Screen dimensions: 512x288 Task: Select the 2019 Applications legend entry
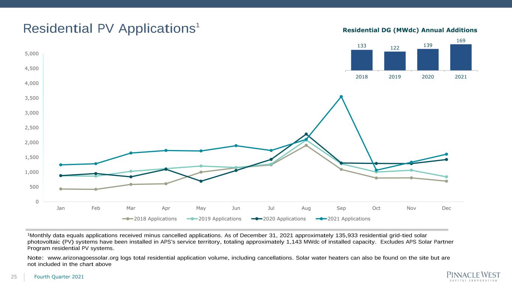tap(215, 219)
